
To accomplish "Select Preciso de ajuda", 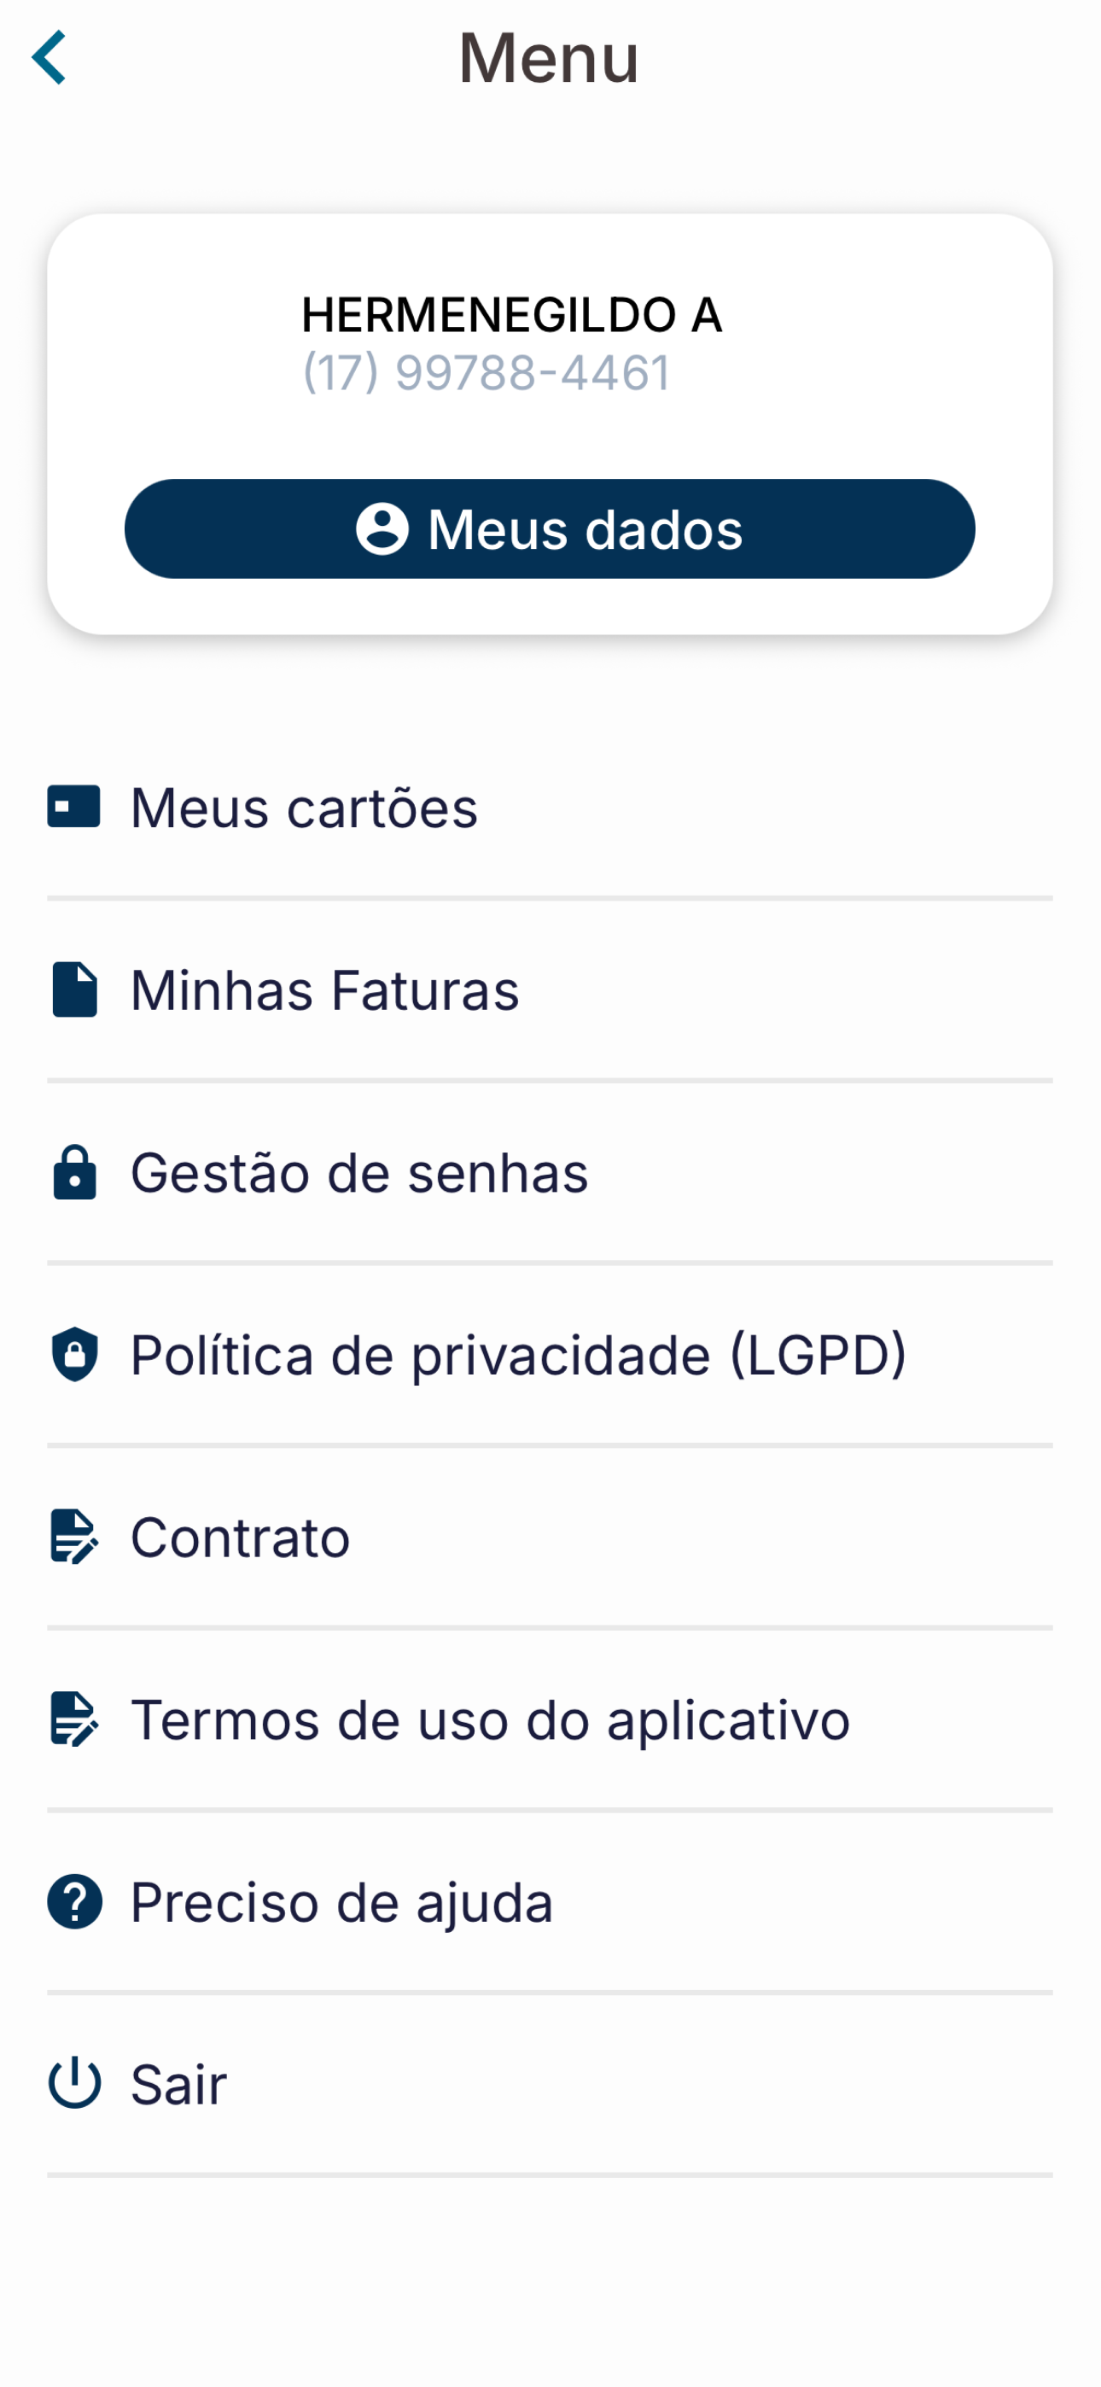I will pos(550,1901).
